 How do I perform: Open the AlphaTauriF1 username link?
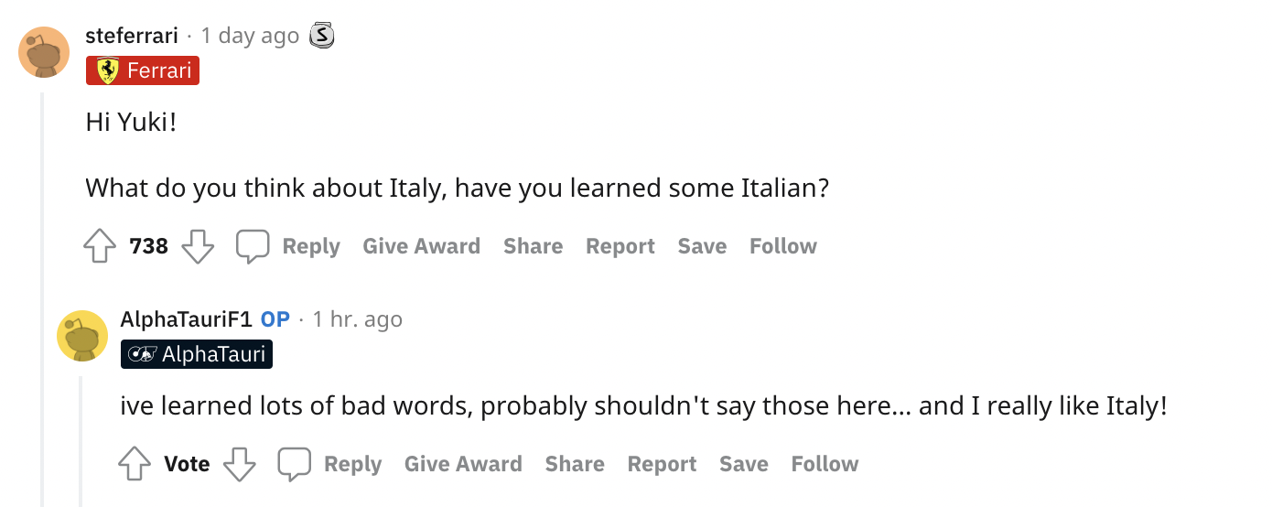(186, 319)
